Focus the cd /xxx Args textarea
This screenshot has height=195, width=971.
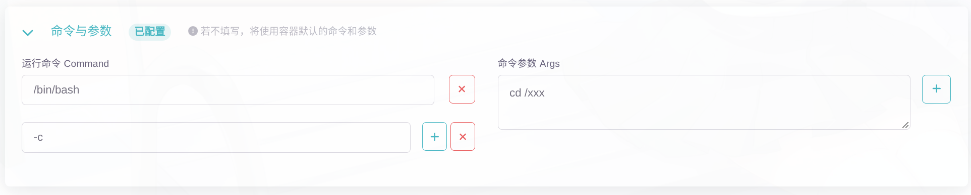(704, 102)
